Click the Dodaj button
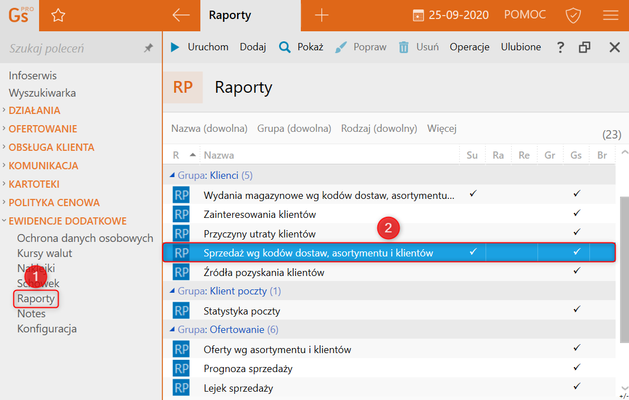The image size is (629, 400). coord(253,47)
